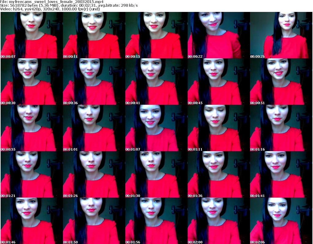Select the thumbnail frame stamped 00:00:41
Screen dimensions: 313x244
(156, 82)
